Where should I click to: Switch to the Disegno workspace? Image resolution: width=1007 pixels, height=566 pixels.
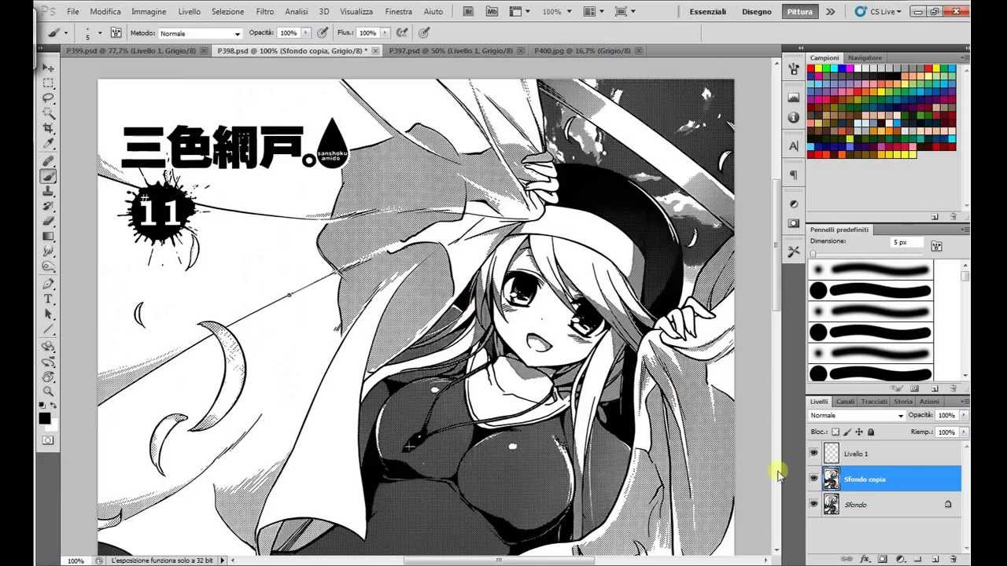point(757,12)
